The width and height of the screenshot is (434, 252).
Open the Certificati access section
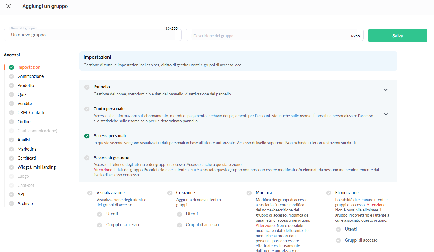pos(27,158)
